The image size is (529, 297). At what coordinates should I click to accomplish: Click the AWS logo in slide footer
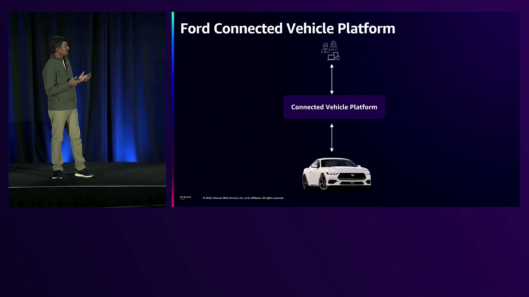coord(185,197)
